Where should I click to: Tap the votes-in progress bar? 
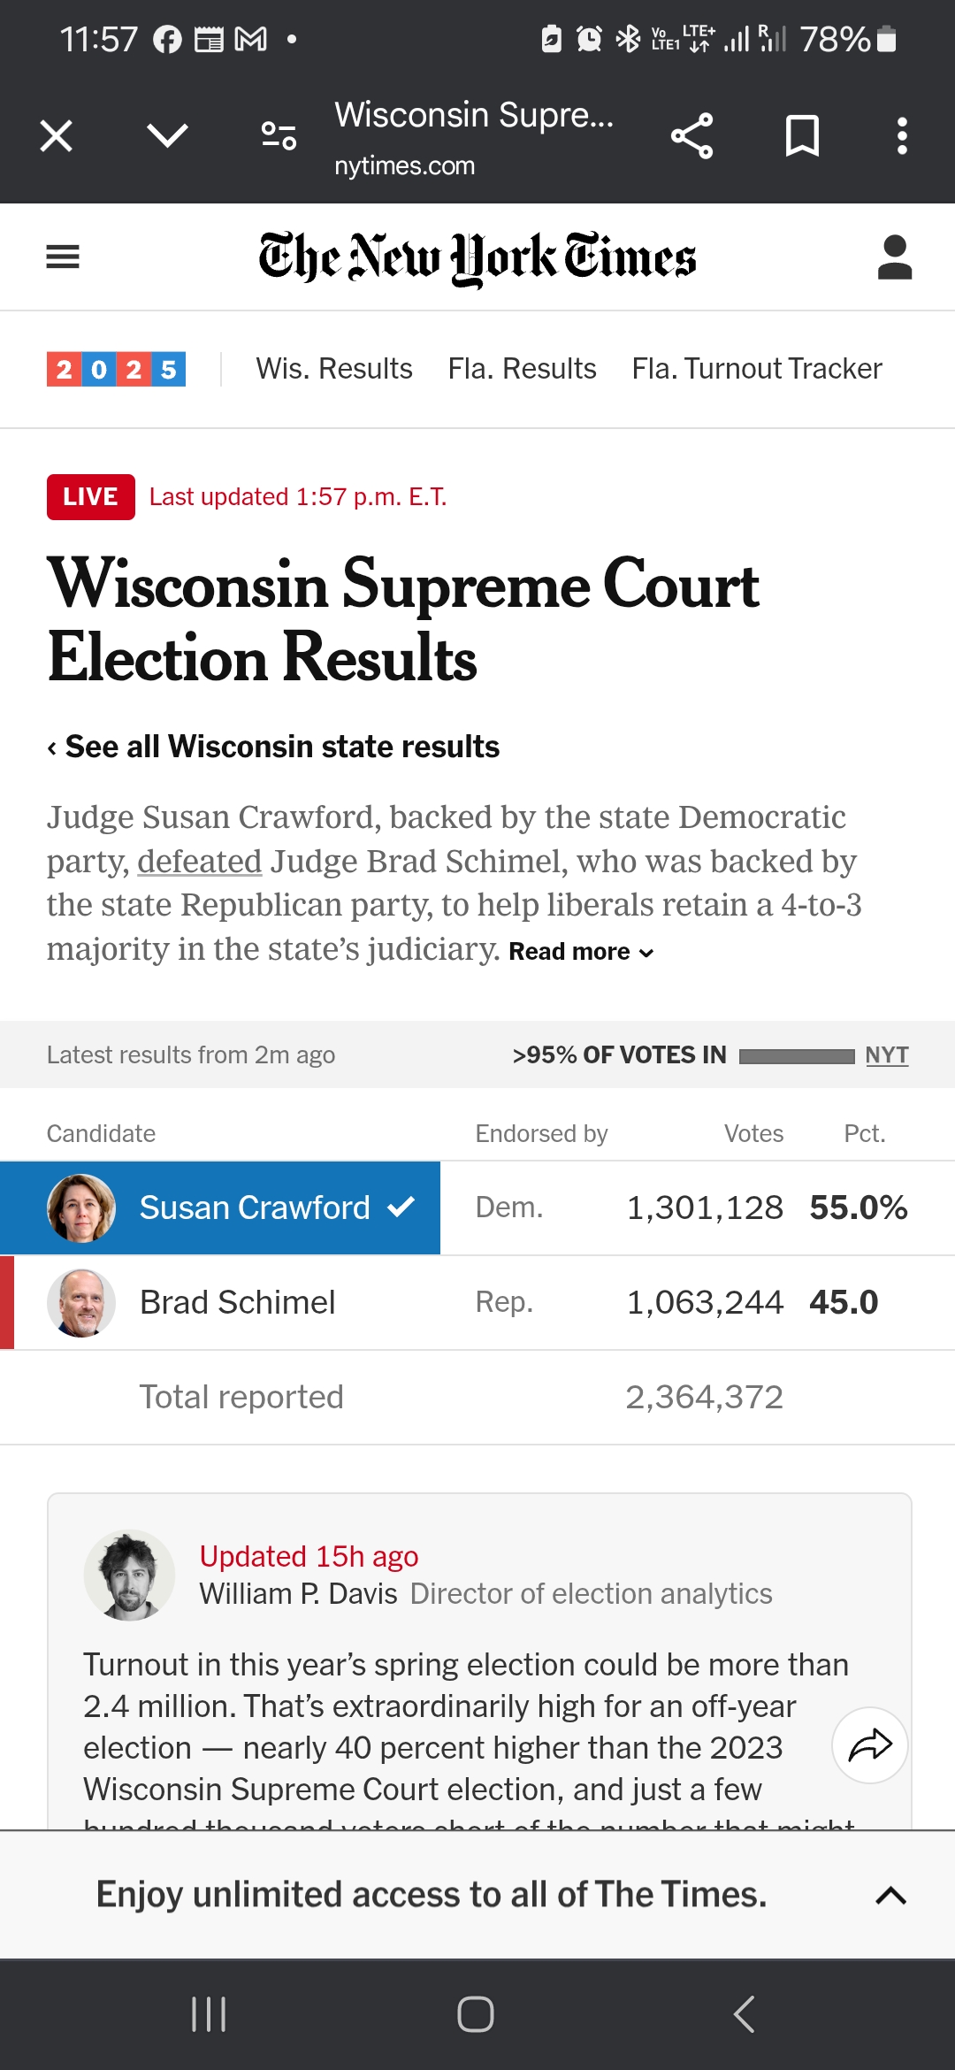(797, 1056)
